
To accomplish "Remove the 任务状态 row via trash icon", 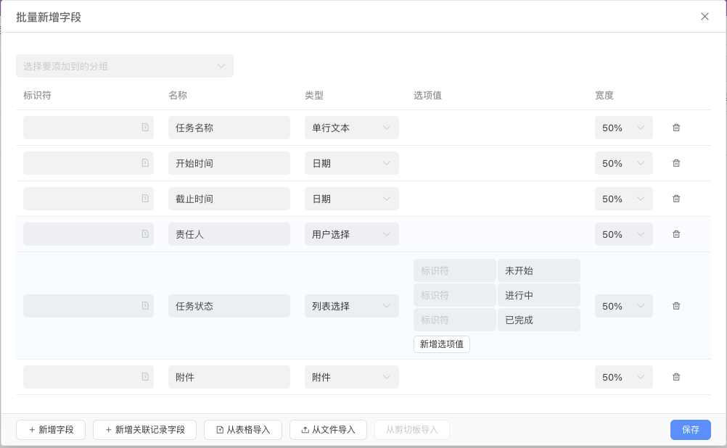I will coord(675,305).
